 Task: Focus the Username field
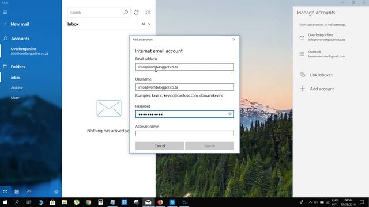[184, 87]
